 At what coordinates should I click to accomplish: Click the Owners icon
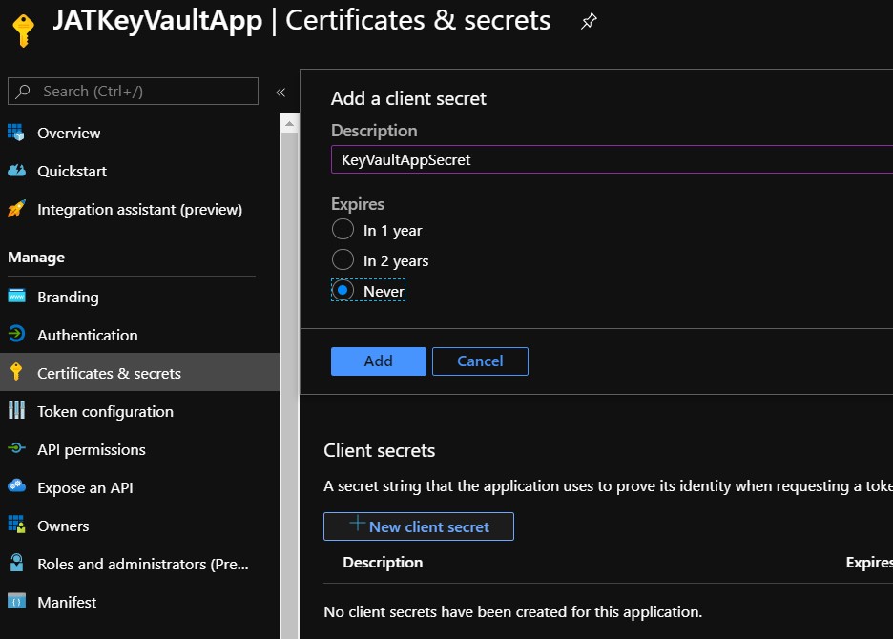[x=16, y=525]
